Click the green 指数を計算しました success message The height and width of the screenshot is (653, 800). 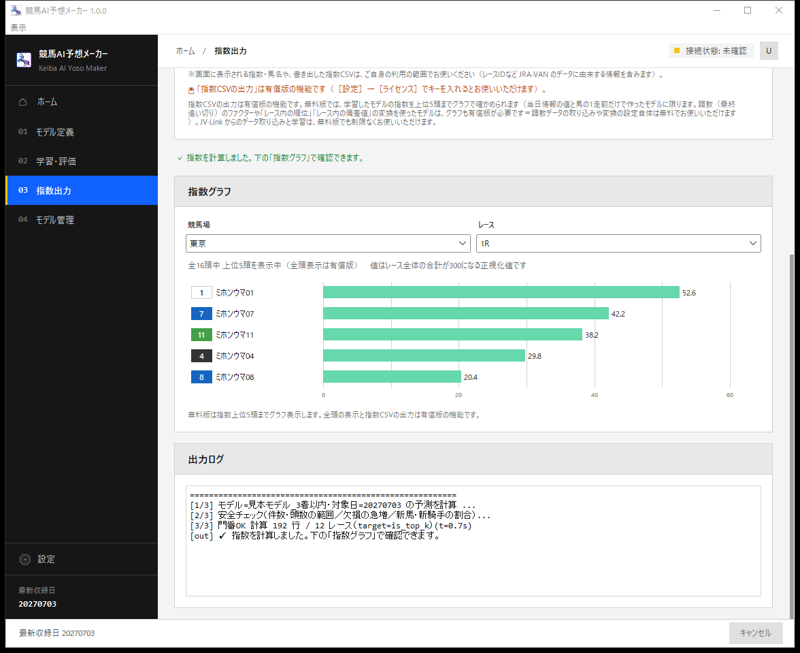coord(271,158)
